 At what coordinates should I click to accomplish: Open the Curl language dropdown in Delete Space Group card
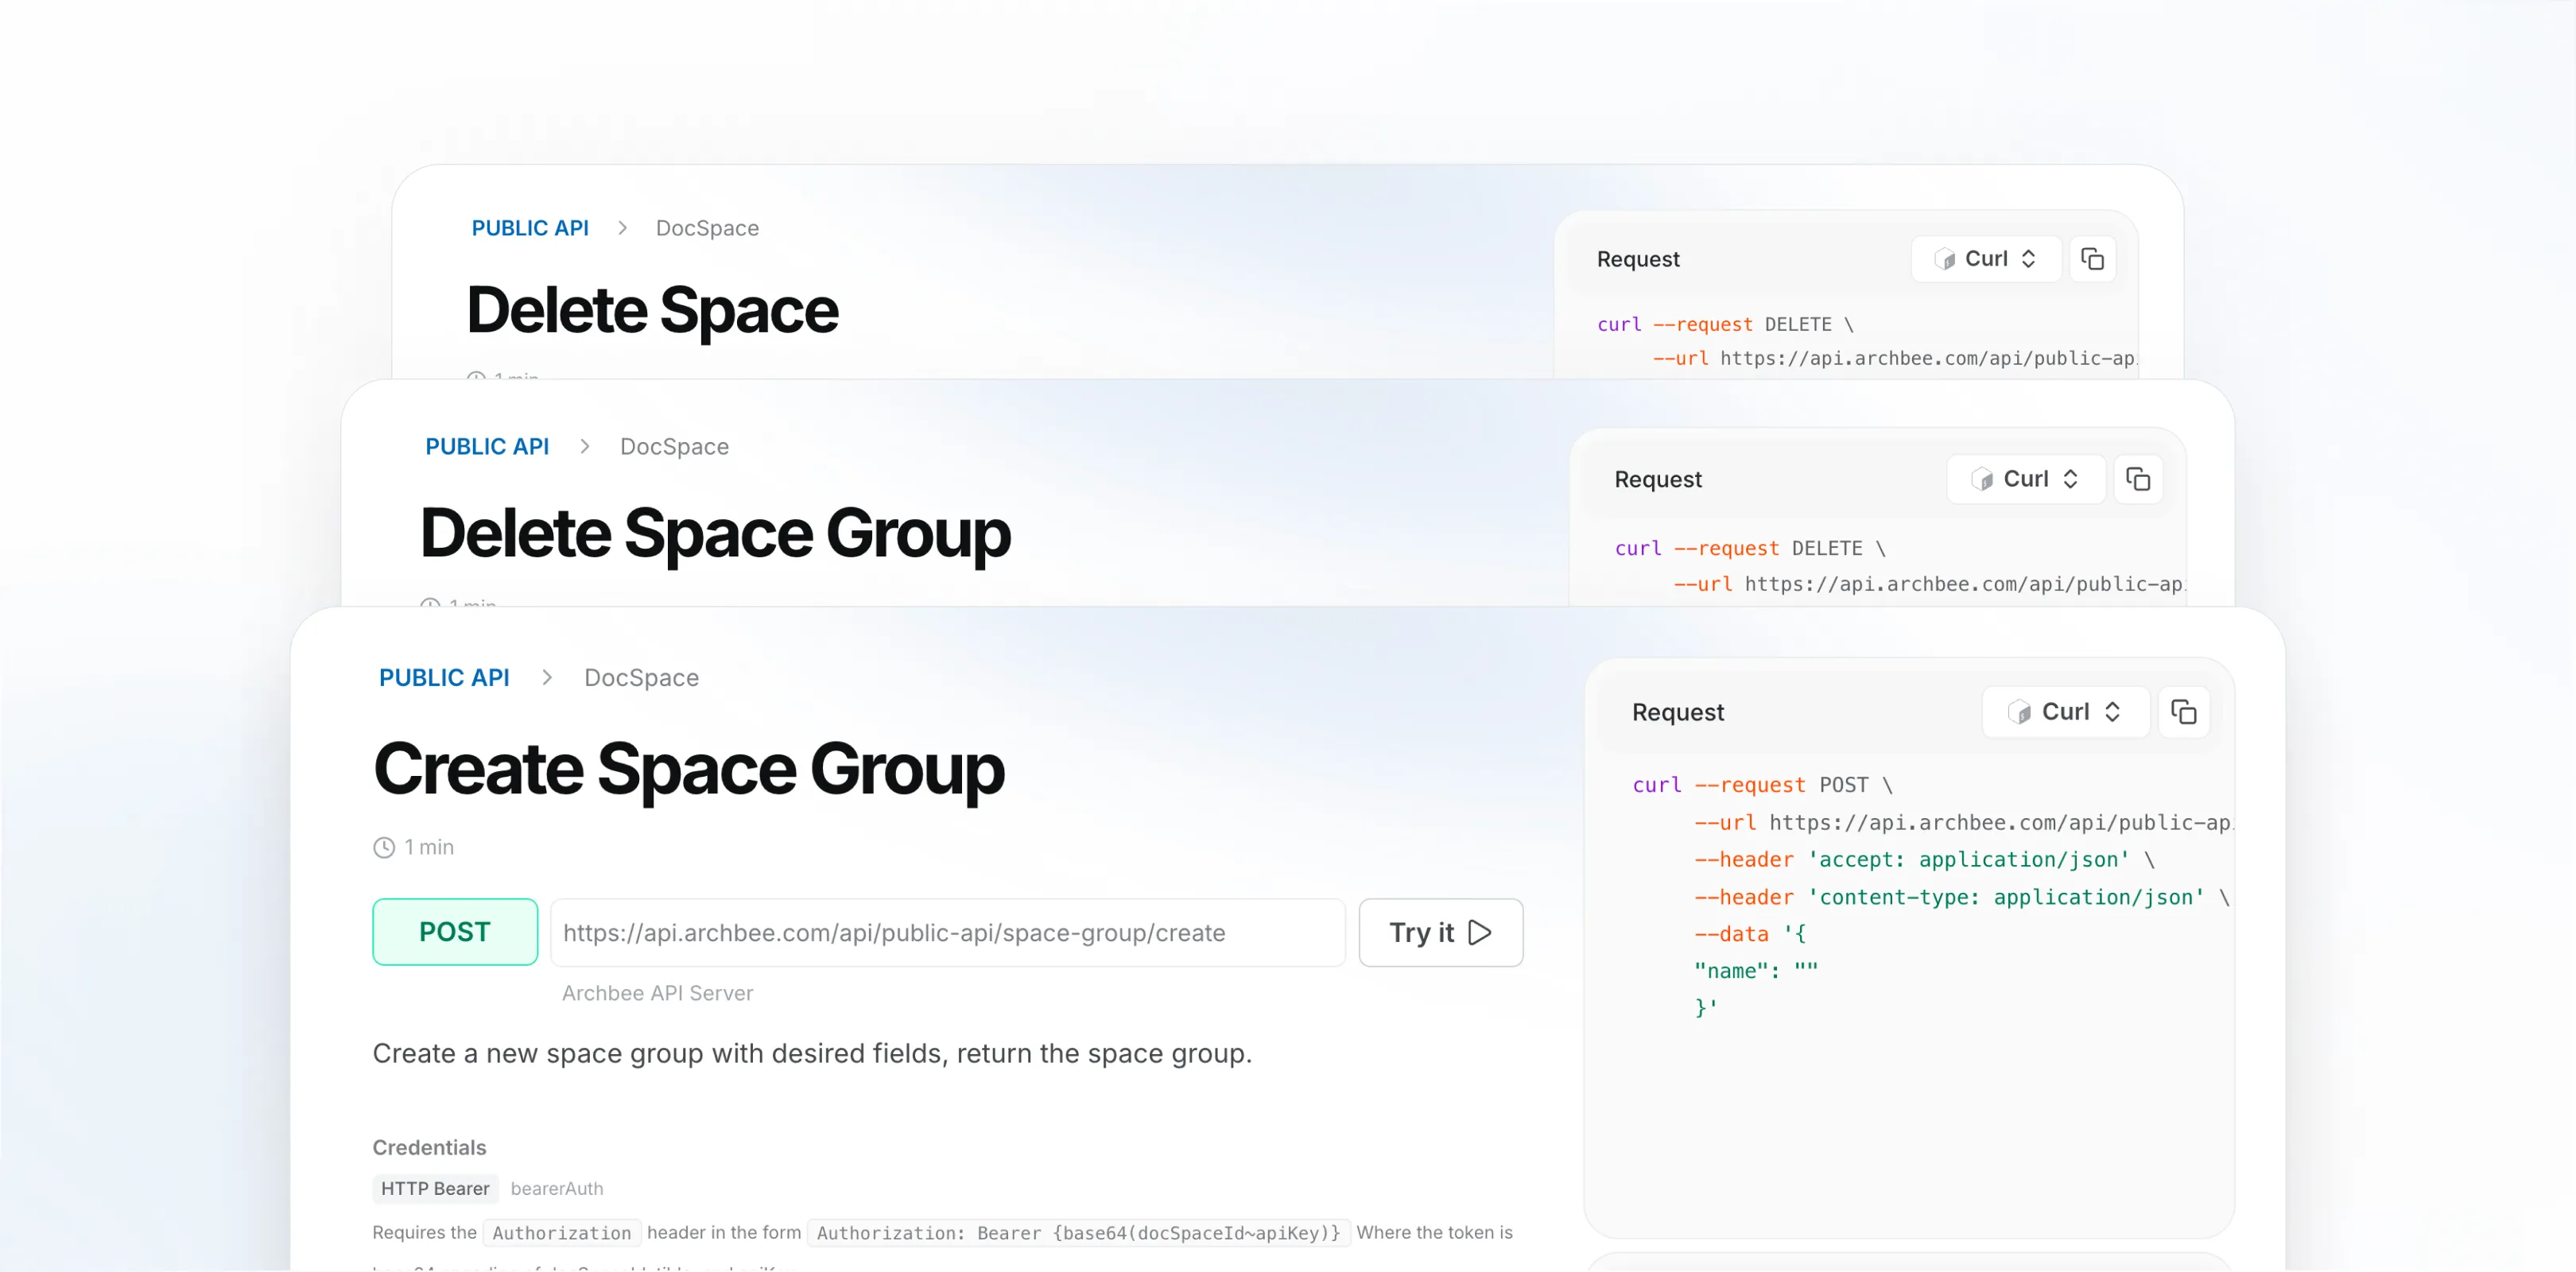pyautogui.click(x=2026, y=479)
